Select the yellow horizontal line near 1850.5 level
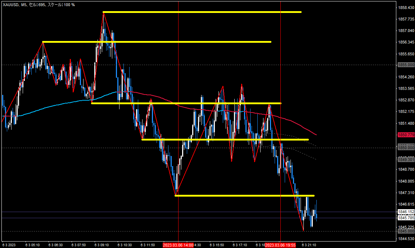Screen dimensions: 415x248 pos(225,139)
